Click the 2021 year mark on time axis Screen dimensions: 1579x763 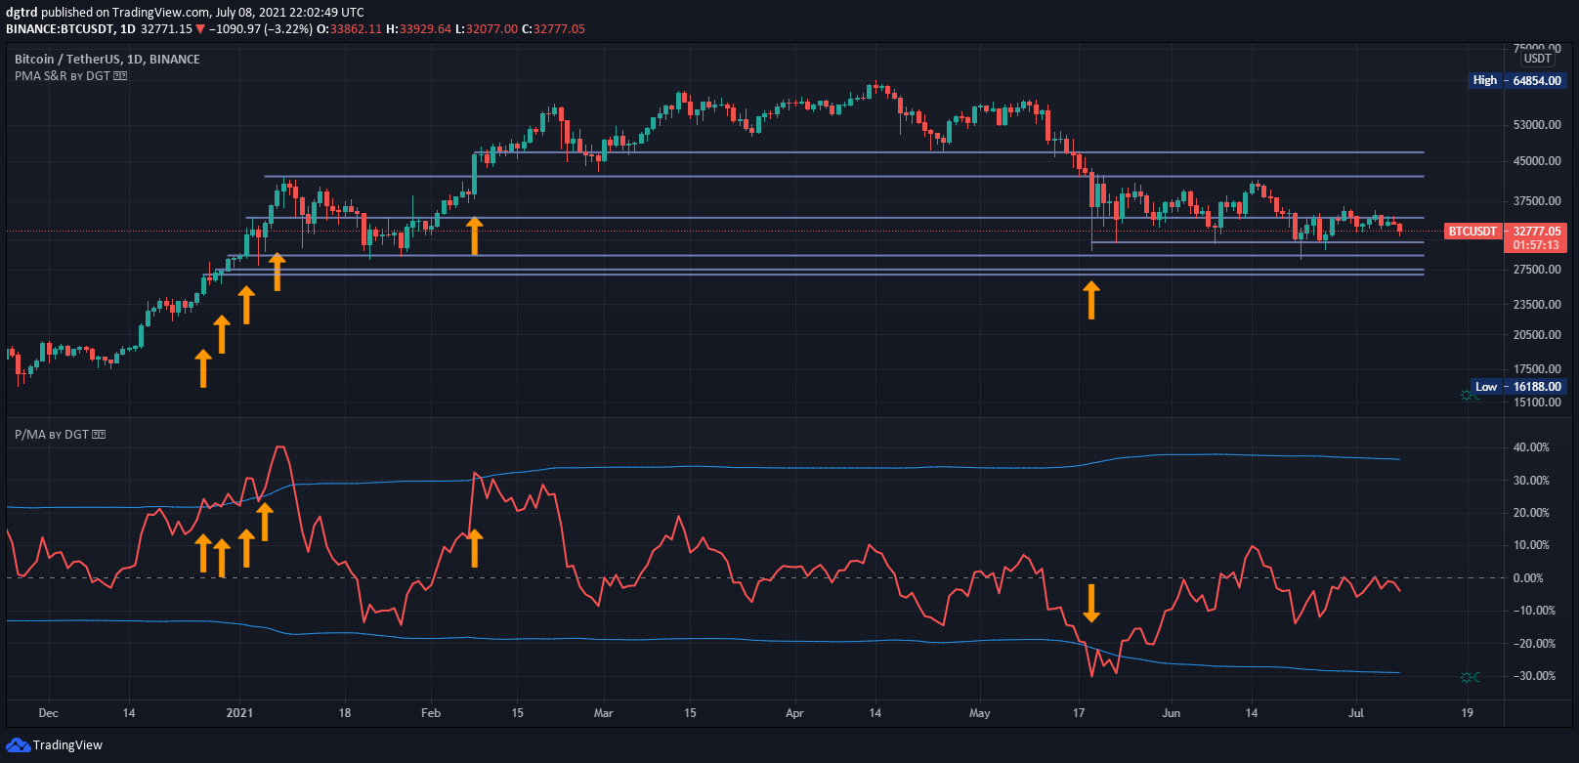pos(239,713)
